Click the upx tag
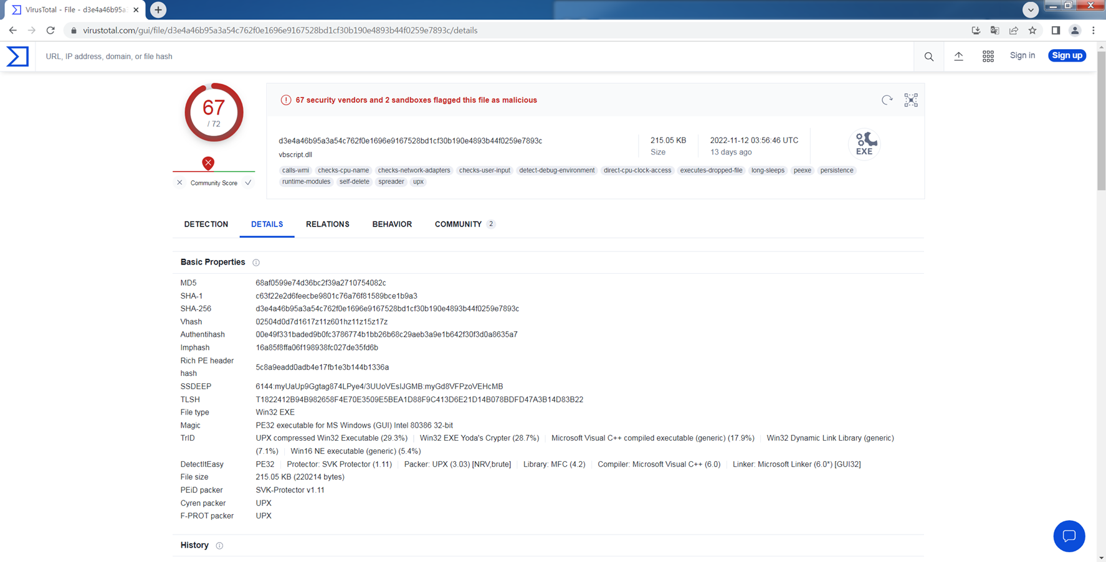The height and width of the screenshot is (562, 1106). coord(418,182)
